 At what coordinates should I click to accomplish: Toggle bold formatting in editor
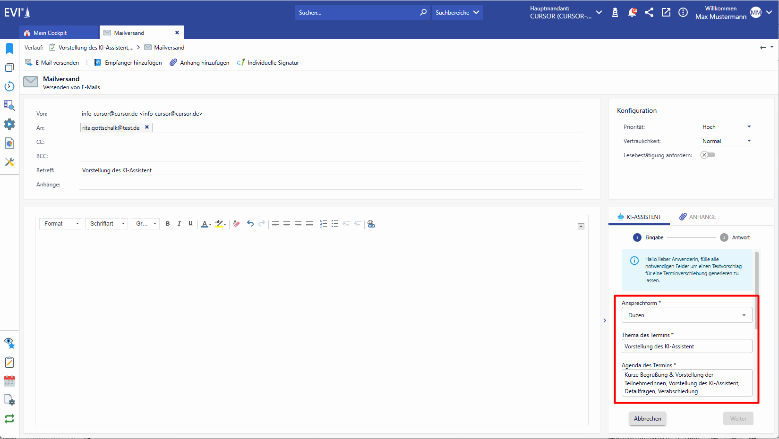[x=168, y=224]
